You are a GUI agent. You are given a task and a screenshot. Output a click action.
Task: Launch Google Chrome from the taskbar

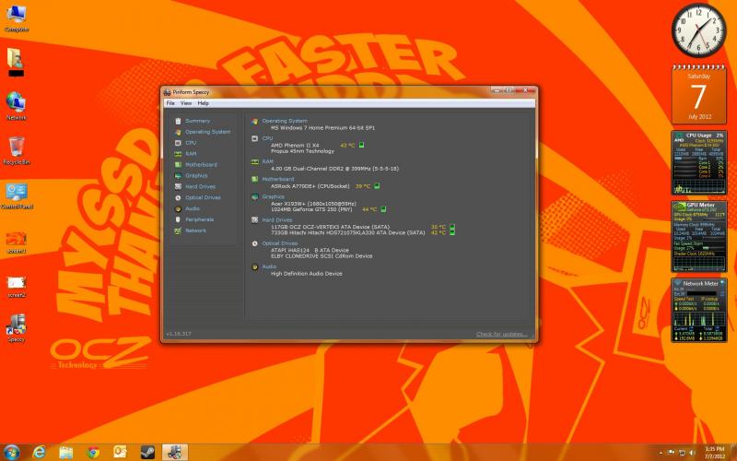point(94,453)
